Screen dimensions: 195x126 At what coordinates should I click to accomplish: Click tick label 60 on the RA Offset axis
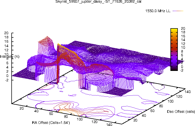click(51, 114)
